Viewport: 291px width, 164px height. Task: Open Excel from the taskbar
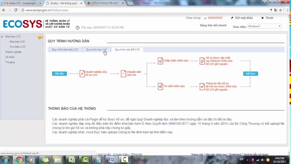pos(71,160)
